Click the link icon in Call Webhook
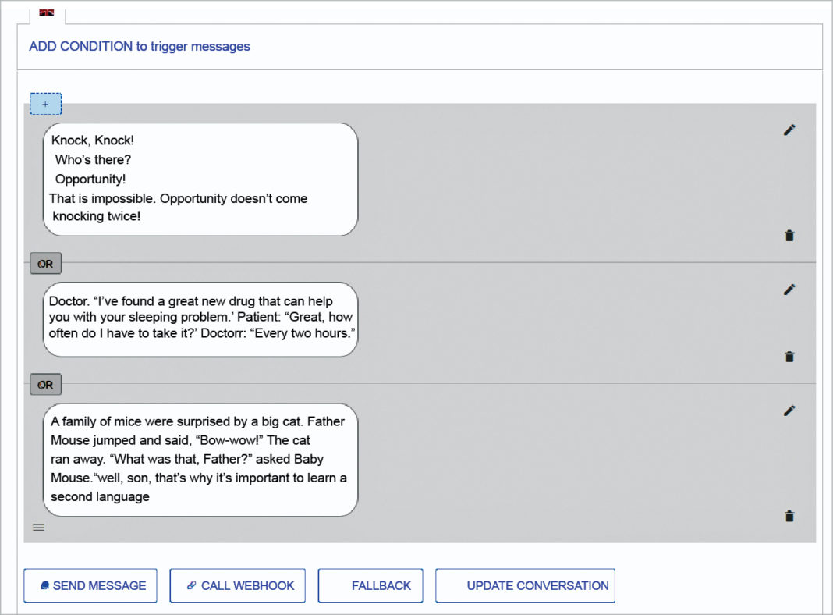833x615 pixels. point(190,585)
